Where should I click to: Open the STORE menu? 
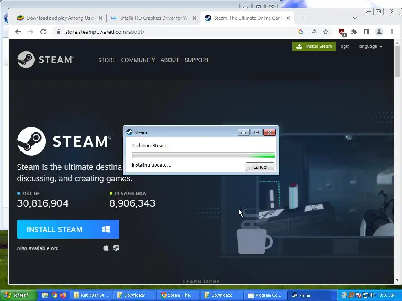(107, 60)
